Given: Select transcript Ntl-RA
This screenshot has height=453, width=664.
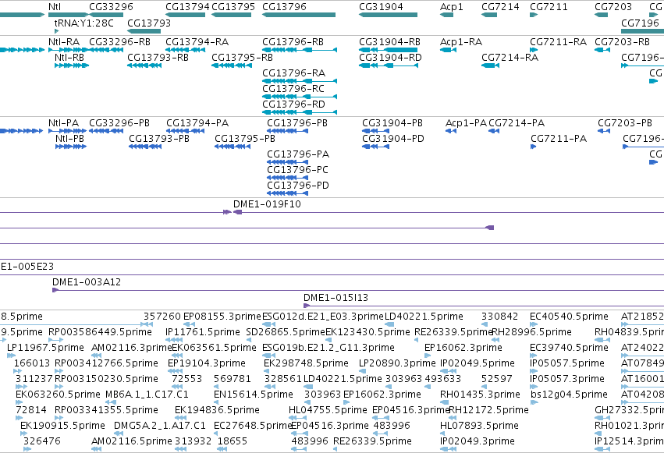Looking at the screenshot, I should pos(68,50).
